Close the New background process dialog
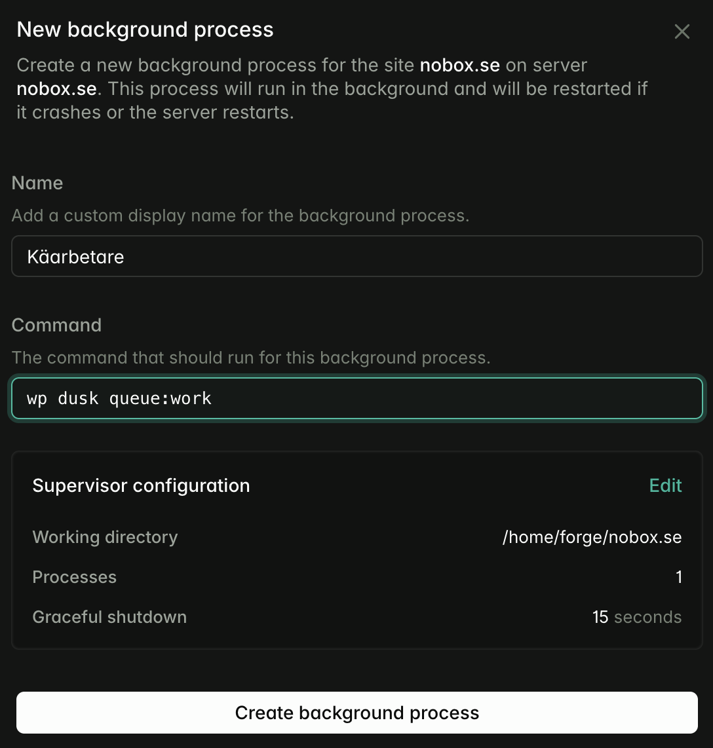 coord(682,31)
